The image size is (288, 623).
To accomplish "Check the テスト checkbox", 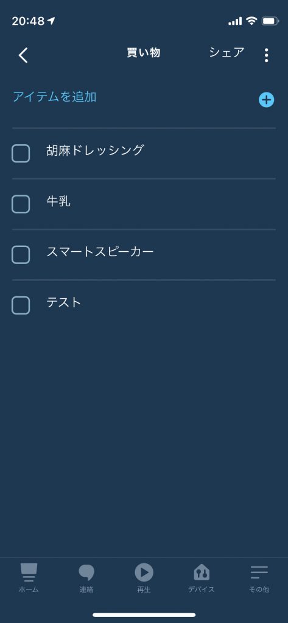I will tap(21, 305).
